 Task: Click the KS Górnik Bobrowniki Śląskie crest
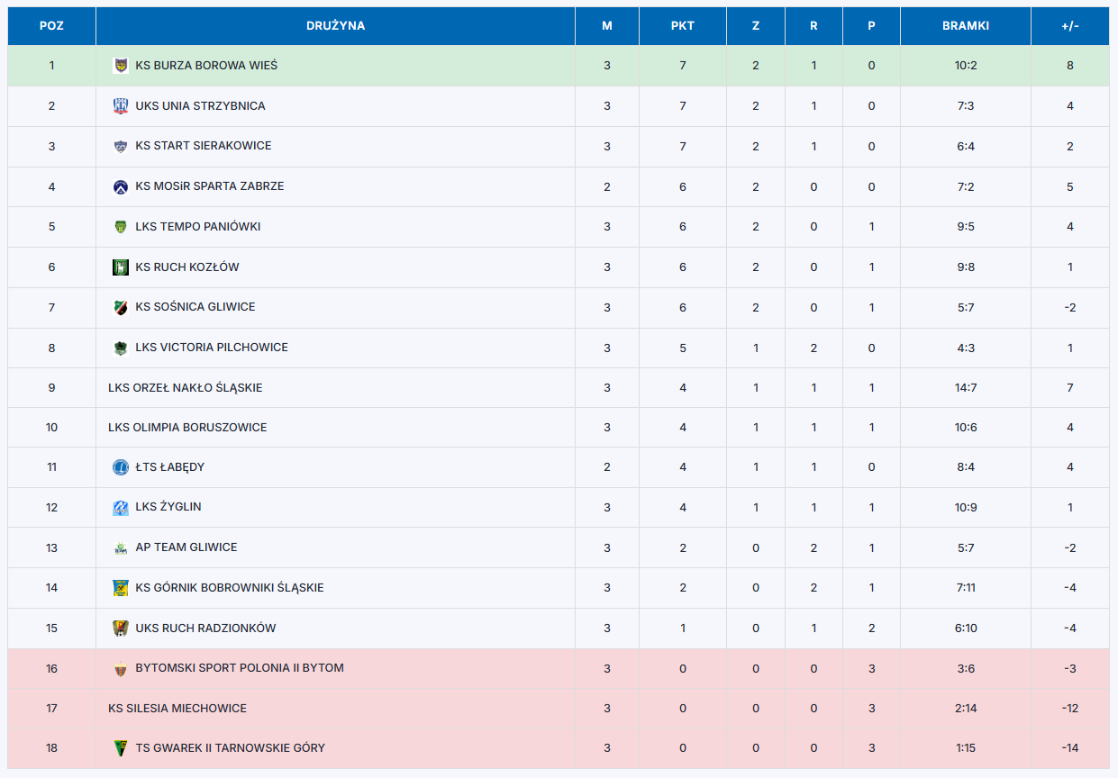[120, 588]
